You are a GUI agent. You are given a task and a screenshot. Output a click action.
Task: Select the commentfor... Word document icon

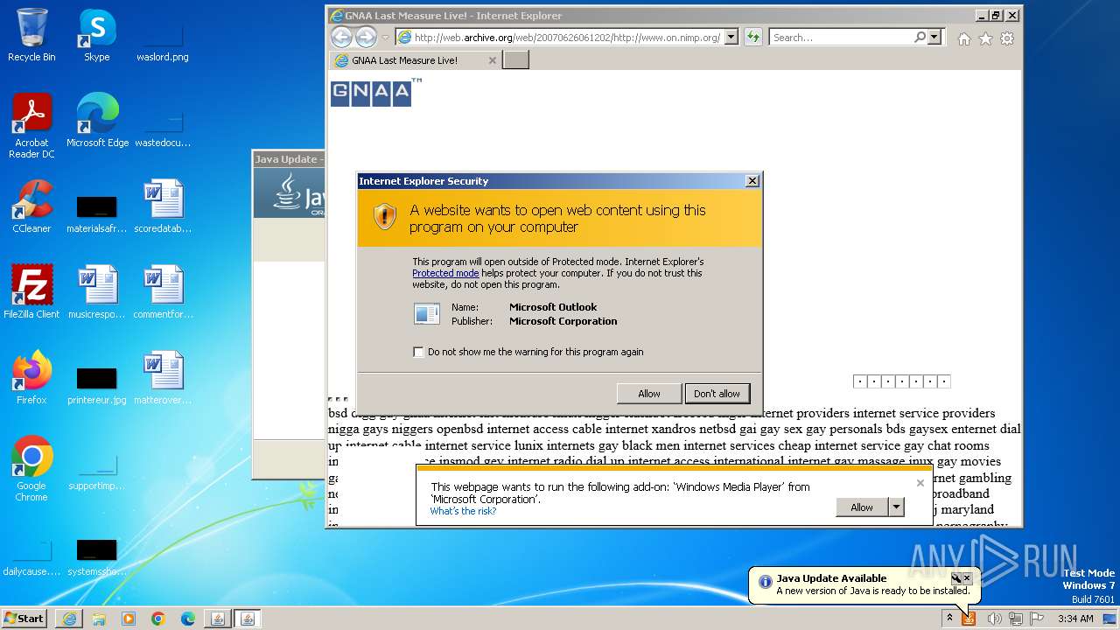(x=163, y=292)
